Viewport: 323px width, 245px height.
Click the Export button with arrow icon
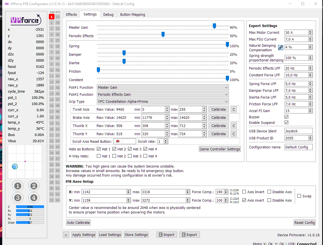[189, 235]
